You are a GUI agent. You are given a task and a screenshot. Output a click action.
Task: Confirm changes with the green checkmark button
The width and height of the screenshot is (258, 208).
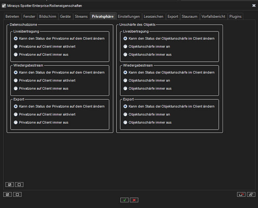[124, 200]
